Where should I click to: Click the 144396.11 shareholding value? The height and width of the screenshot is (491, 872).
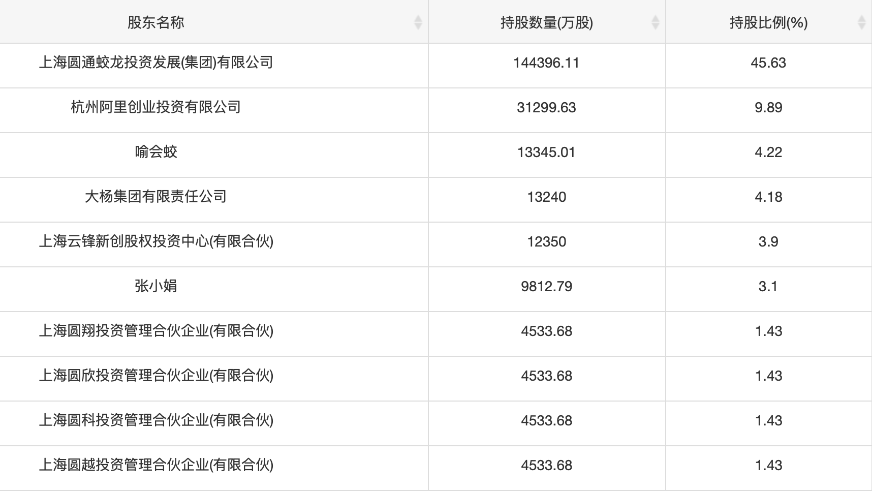(546, 63)
